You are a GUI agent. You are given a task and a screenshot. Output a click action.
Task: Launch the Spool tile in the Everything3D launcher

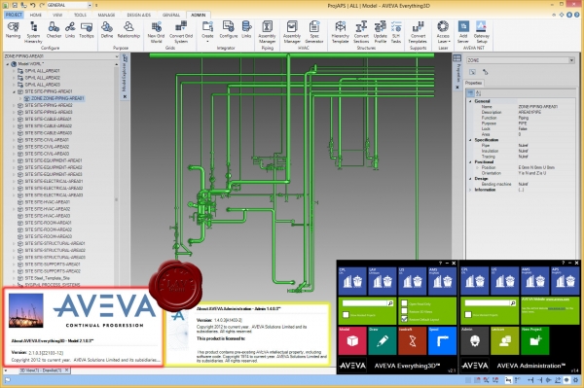tap(442, 340)
